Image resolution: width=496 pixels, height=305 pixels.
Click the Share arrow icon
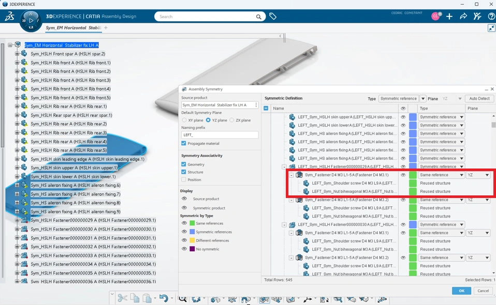463,17
